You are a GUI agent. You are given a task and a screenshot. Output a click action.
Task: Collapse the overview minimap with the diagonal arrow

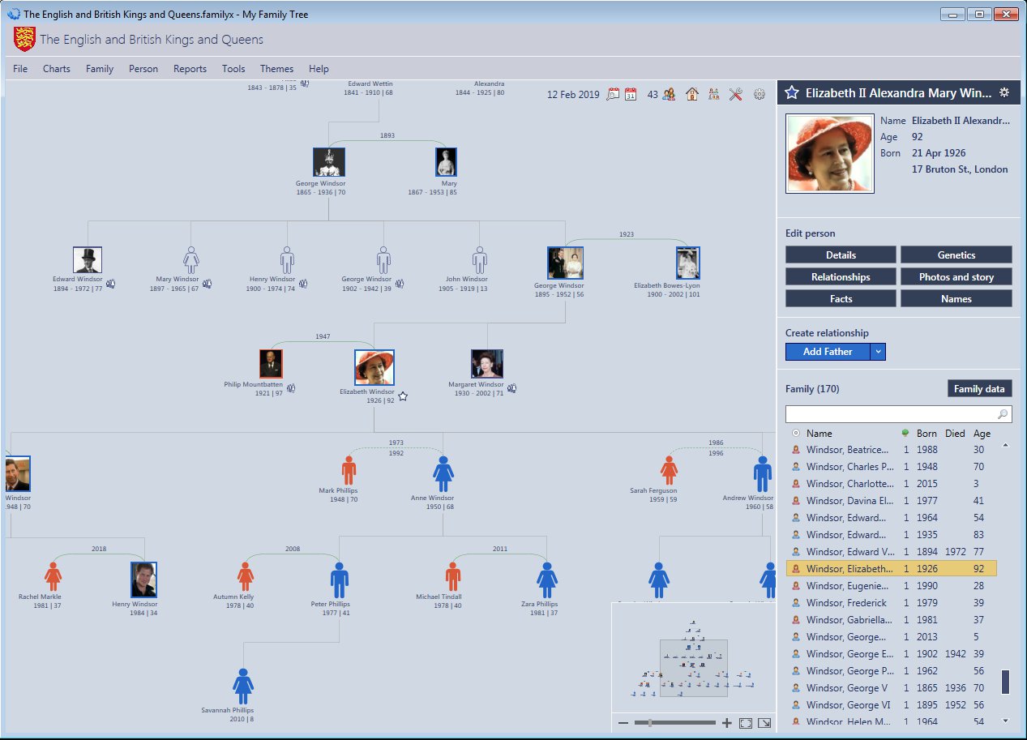[764, 722]
